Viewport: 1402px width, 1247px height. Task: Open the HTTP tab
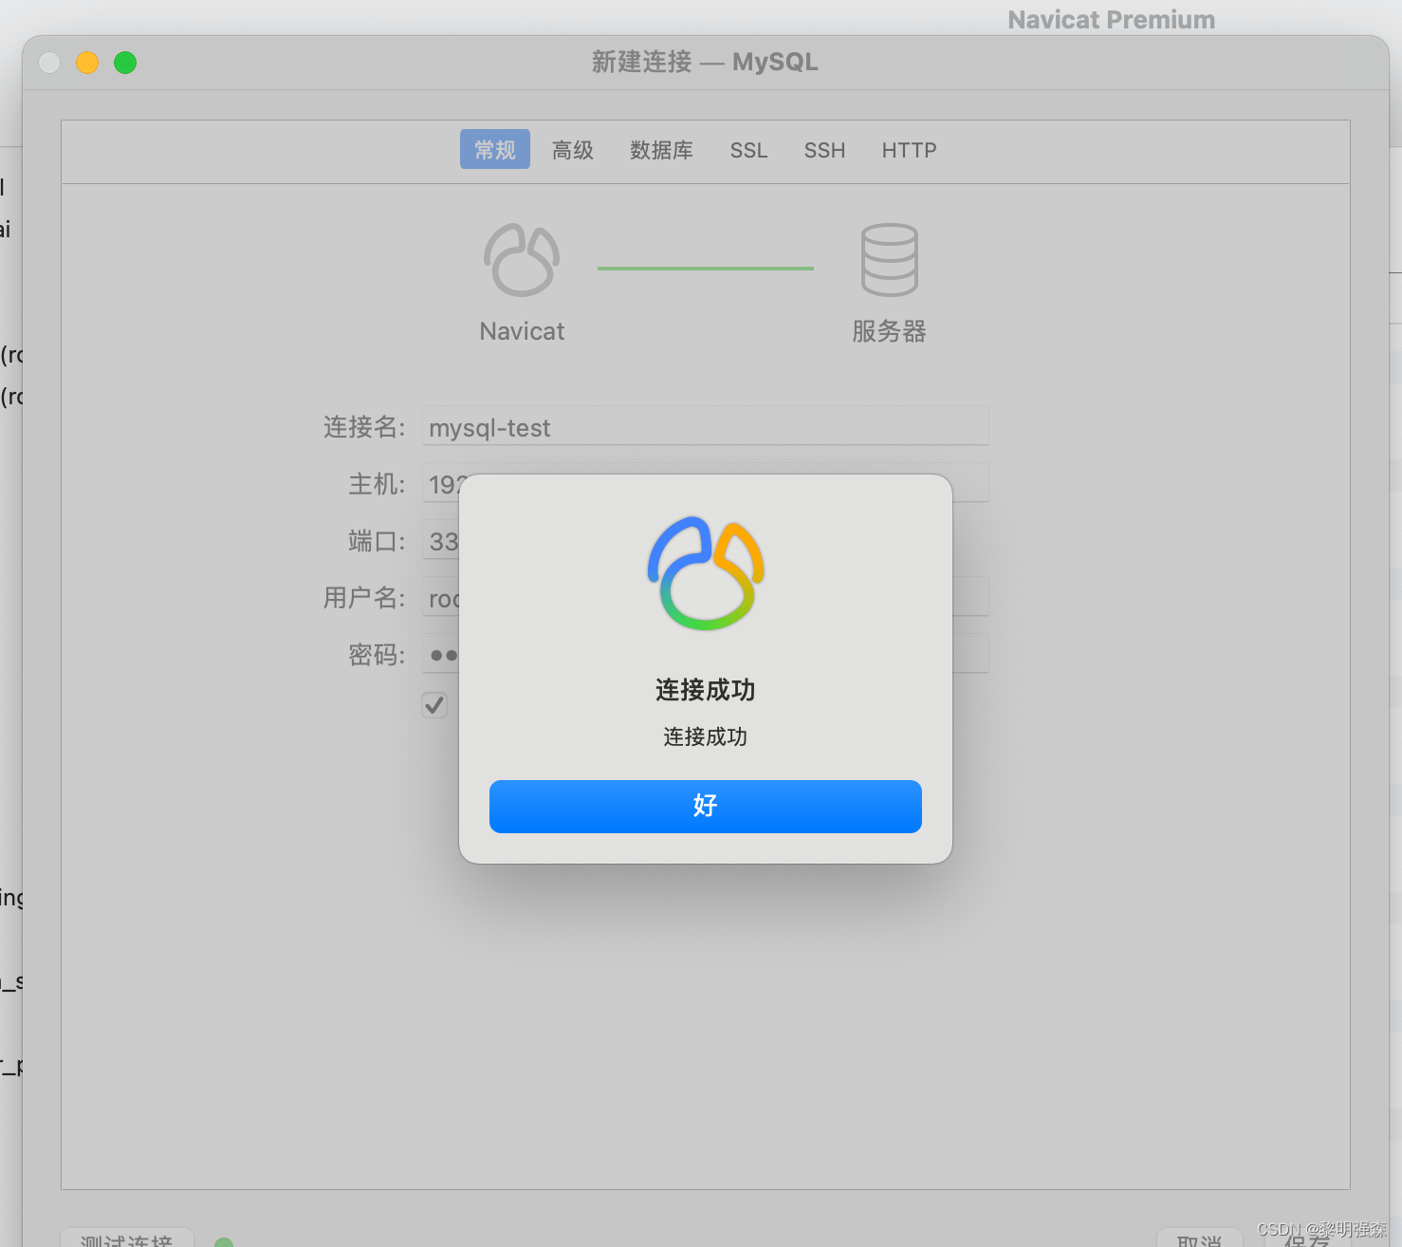click(909, 150)
